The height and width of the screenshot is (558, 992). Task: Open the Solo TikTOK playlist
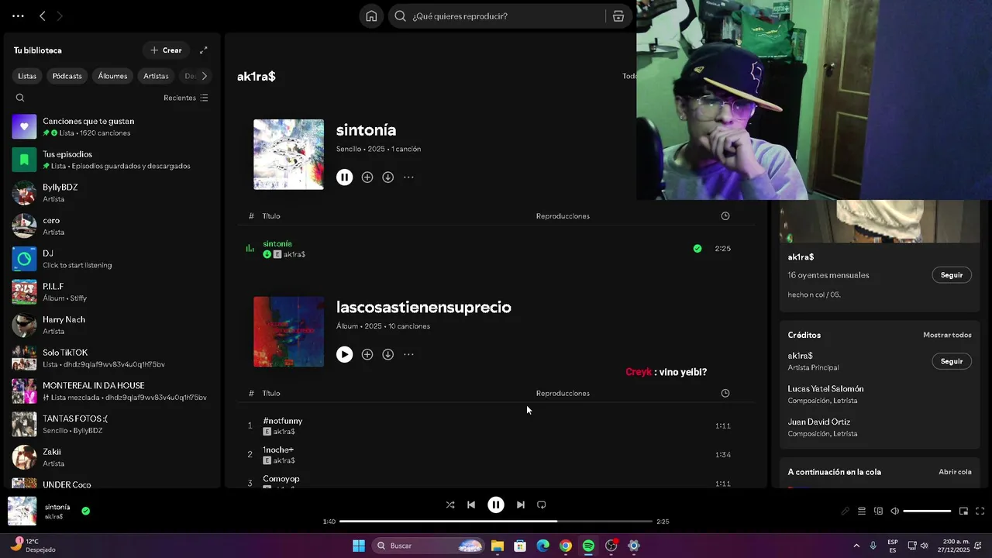[x=112, y=358]
